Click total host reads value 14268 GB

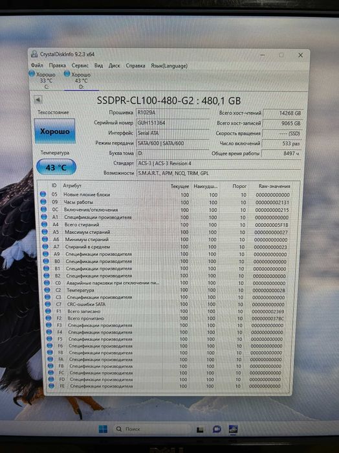pyautogui.click(x=283, y=113)
